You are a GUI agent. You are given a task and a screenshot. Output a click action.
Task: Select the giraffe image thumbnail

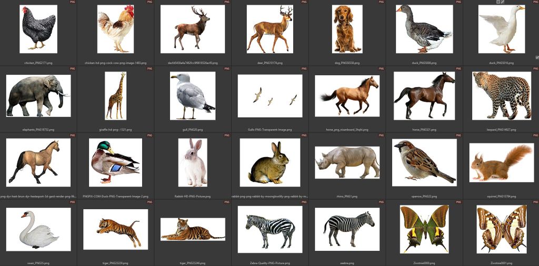click(x=115, y=96)
